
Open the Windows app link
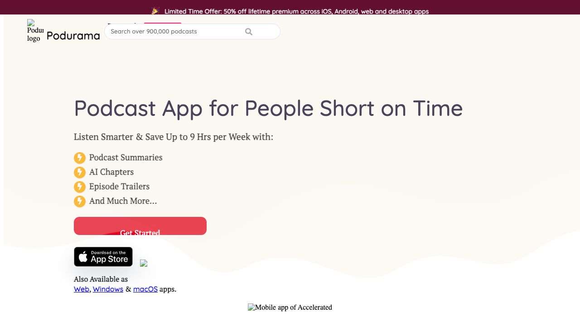108,289
